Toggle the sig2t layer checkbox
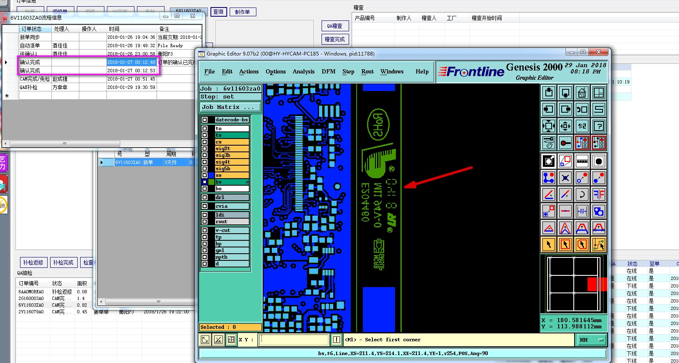The image size is (679, 363). pos(205,149)
